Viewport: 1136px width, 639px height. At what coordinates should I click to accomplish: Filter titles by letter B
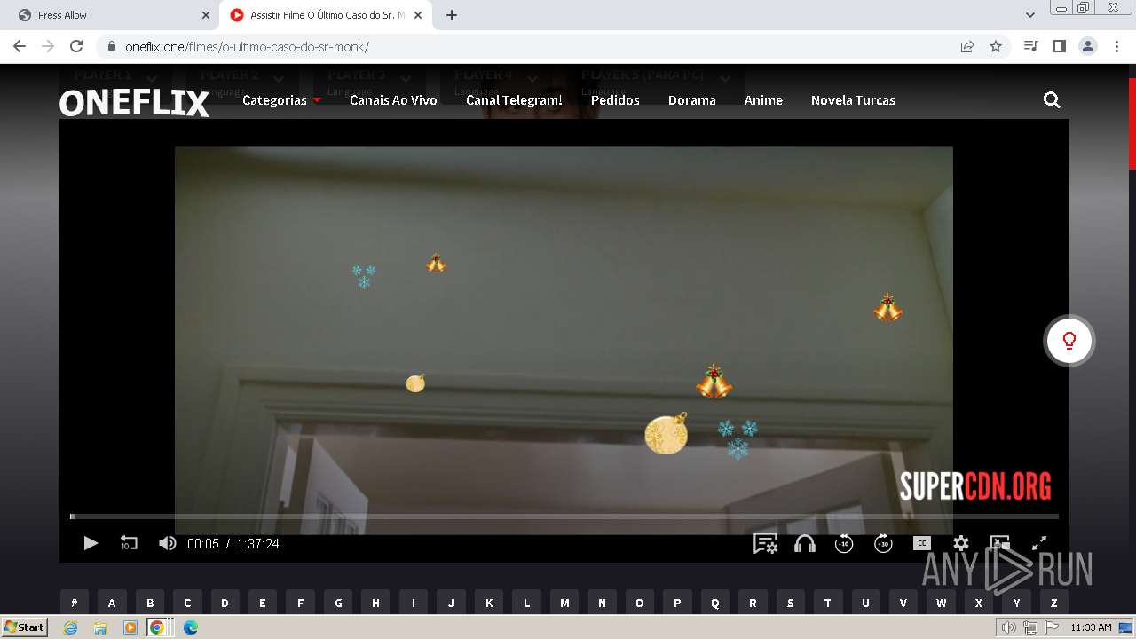150,603
